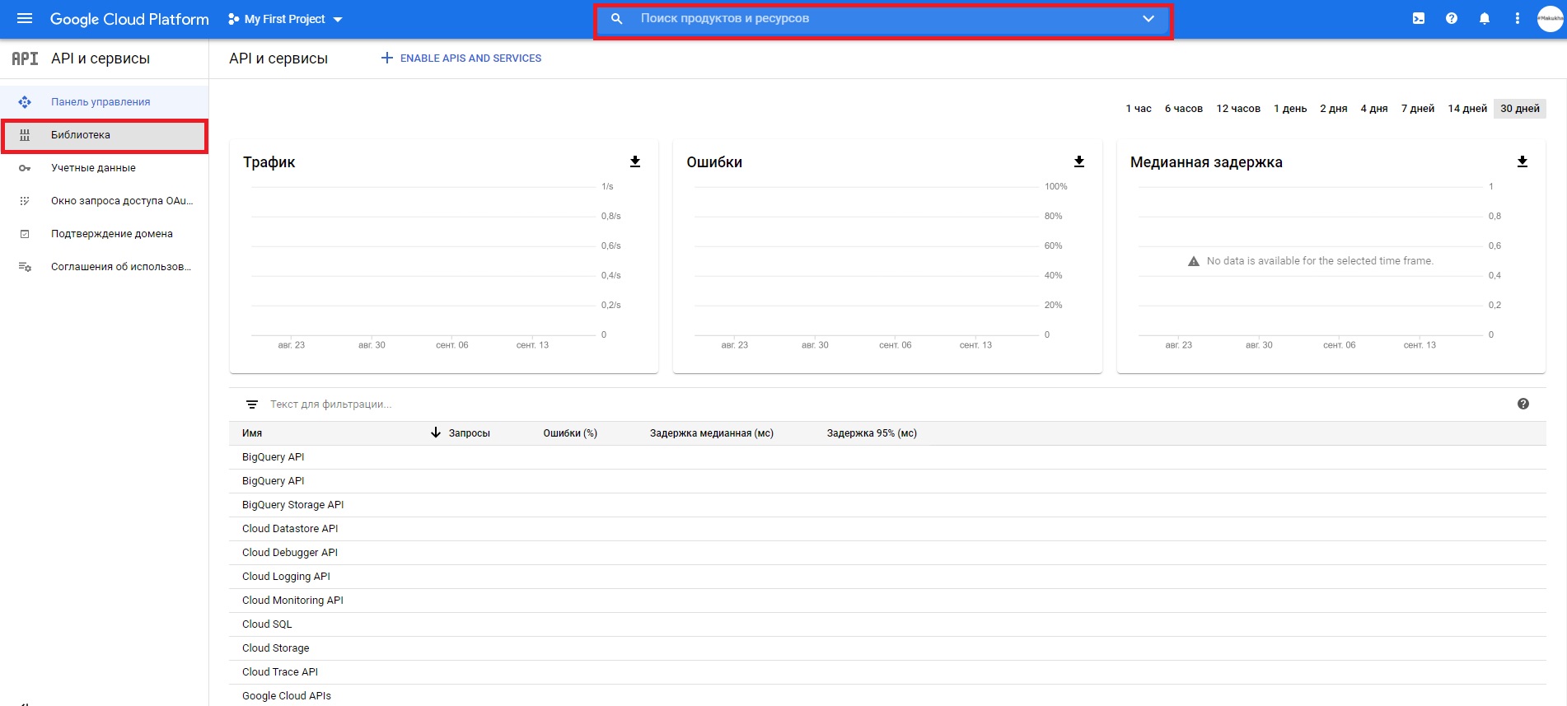Click the Google Cloud Platform logo
The image size is (1567, 706).
pyautogui.click(x=129, y=19)
